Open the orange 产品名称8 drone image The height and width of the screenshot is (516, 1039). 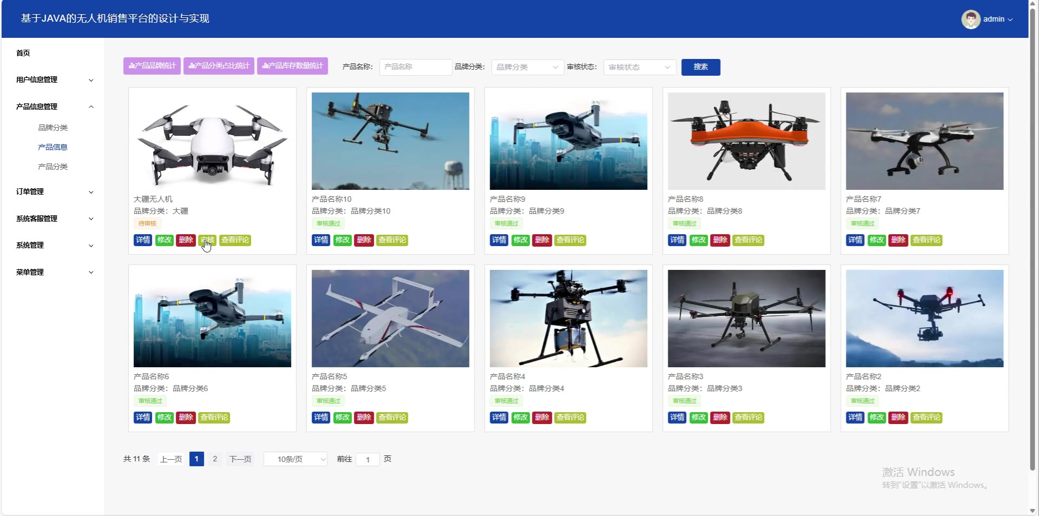pyautogui.click(x=746, y=141)
